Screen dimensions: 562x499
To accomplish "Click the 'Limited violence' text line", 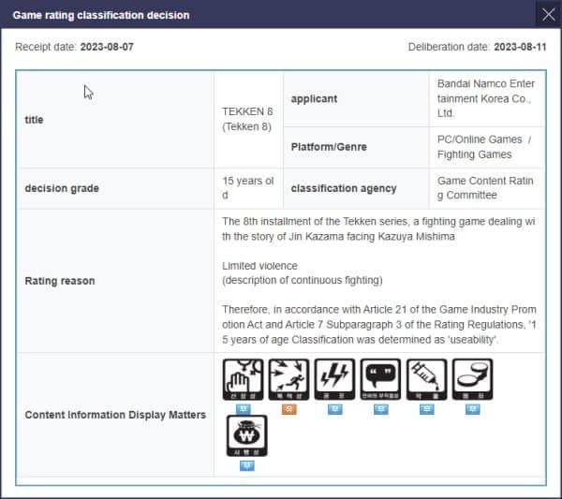I will click(x=259, y=266).
